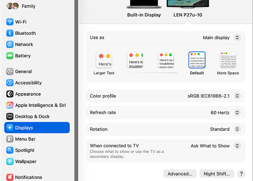Open Battery settings icon
The width and height of the screenshot is (253, 181).
pos(10,56)
